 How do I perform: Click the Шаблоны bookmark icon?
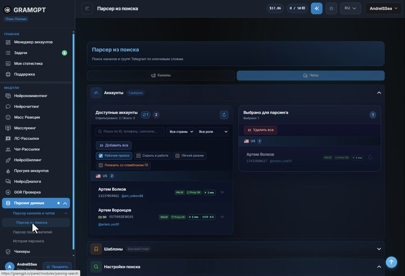coord(96,249)
